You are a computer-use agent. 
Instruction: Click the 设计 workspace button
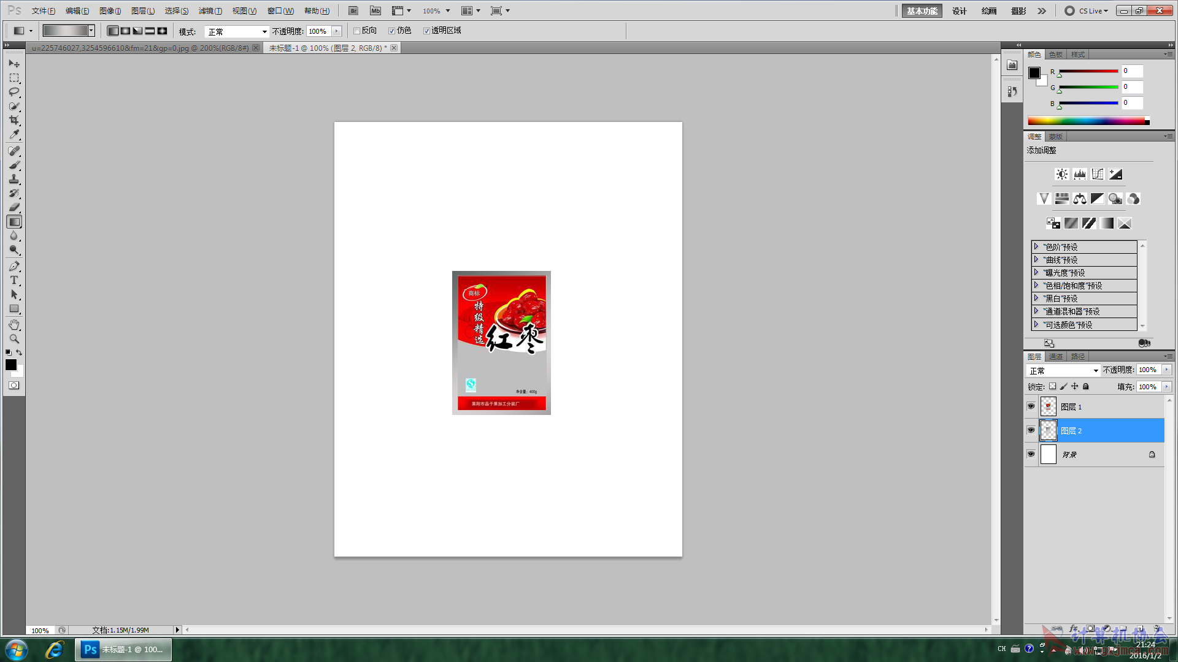(959, 11)
